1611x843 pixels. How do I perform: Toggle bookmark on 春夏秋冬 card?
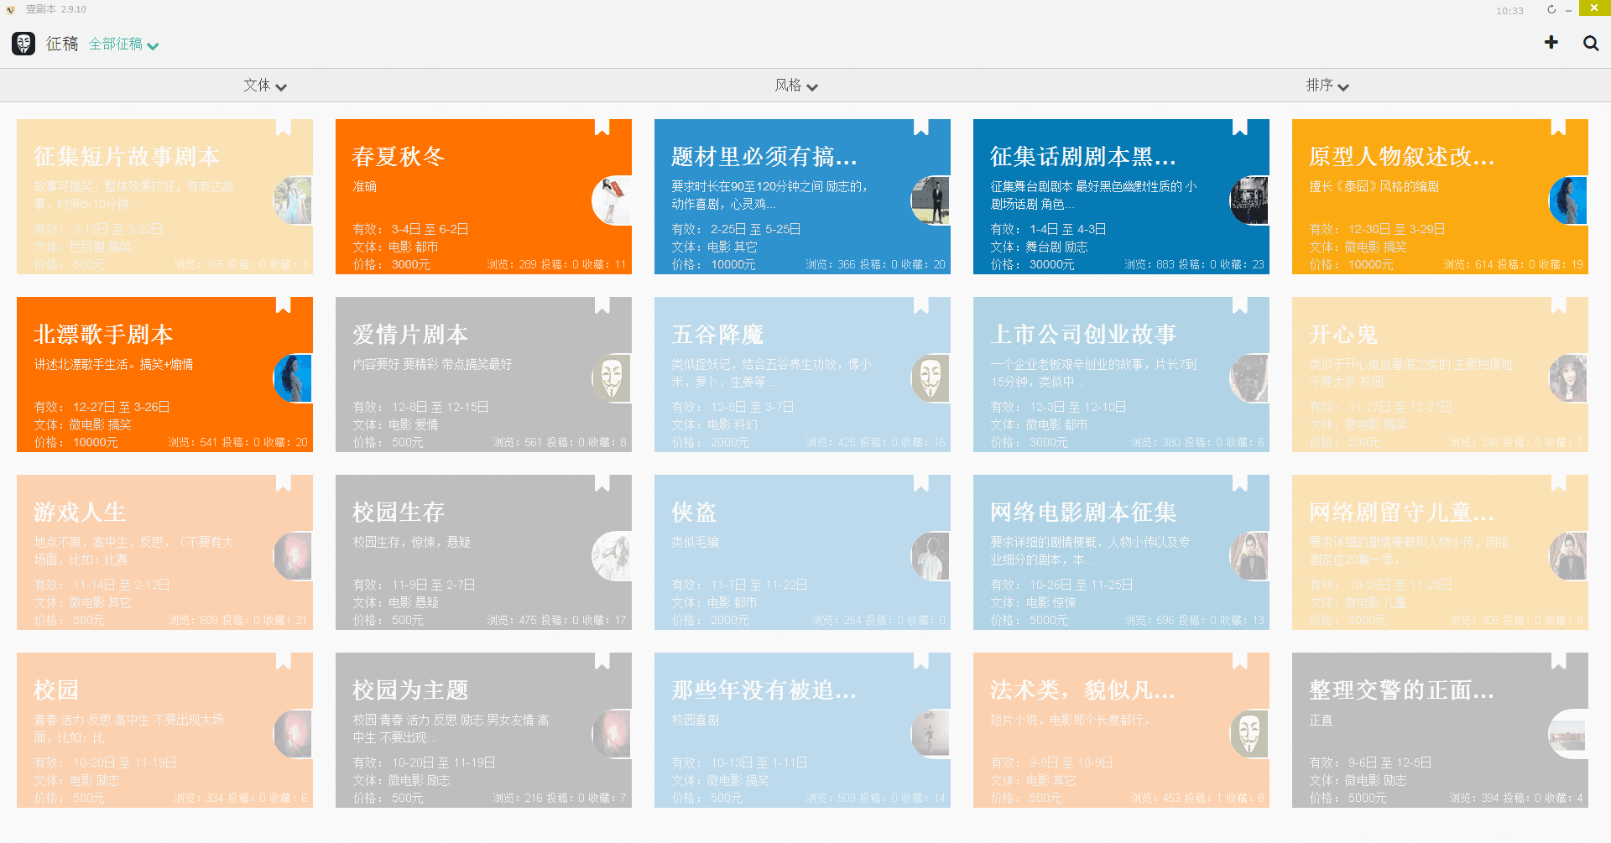pos(602,127)
